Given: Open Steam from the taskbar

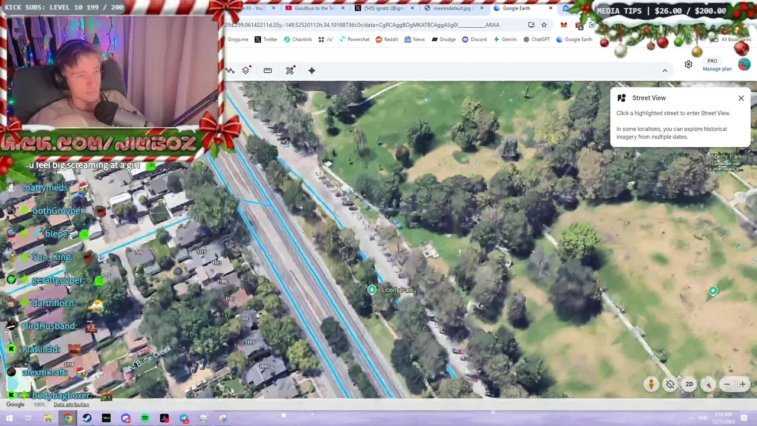Looking at the screenshot, I should click(87, 418).
